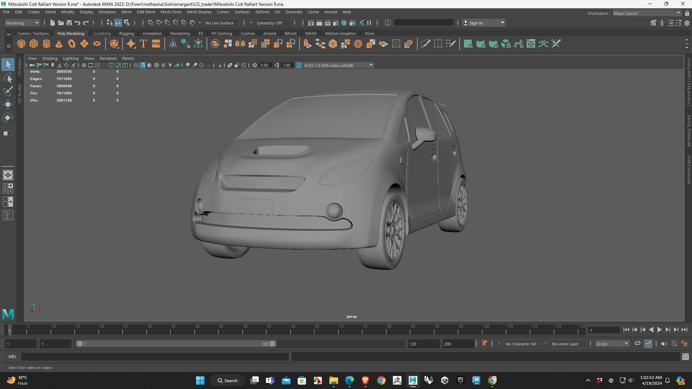Open the ACES 1.0 SDR-video view transform dropdown
Screen dimensions: 692x389
[x=339, y=65]
